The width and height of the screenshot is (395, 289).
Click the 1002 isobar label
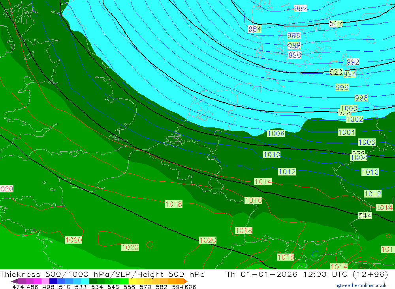[x=355, y=119]
